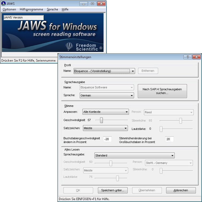Click the JAWS Version text field
202x202 pixels.
click(x=24, y=17)
